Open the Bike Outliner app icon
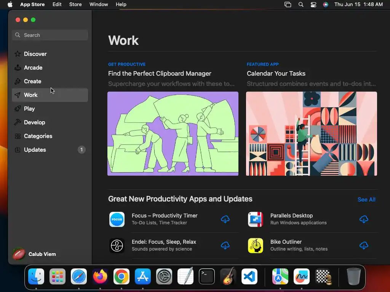 tap(256, 246)
